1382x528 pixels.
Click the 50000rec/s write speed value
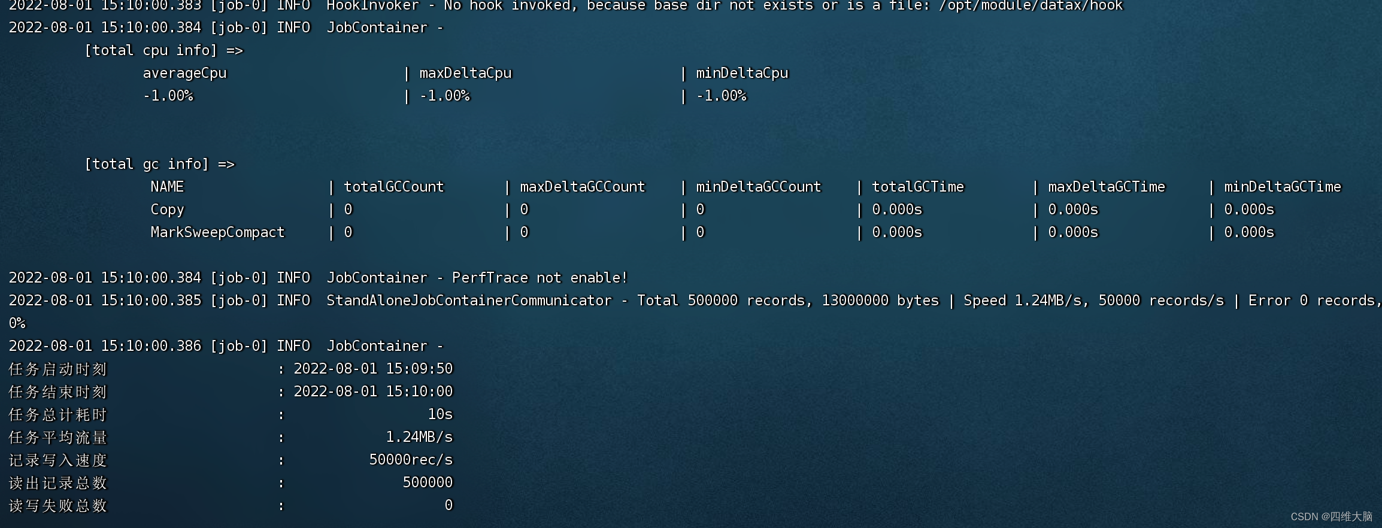411,460
